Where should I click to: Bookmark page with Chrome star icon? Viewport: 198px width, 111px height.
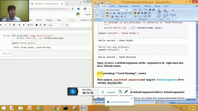tap(73, 9)
